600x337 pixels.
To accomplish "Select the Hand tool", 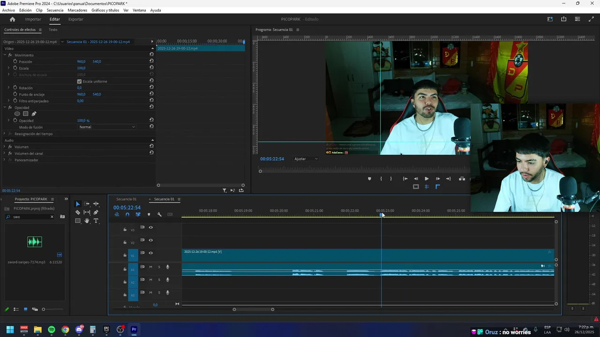I will [x=87, y=221].
